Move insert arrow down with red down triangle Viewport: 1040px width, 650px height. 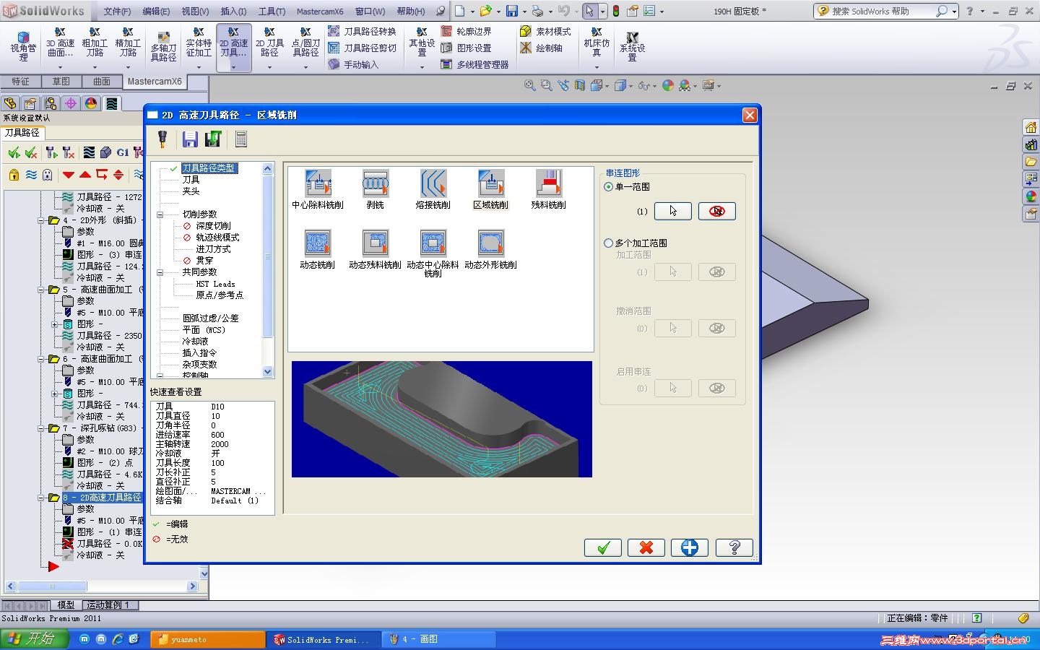click(68, 175)
